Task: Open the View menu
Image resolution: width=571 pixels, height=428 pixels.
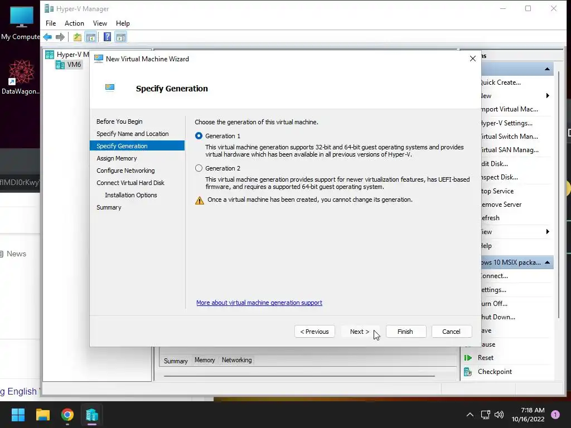Action: [x=100, y=23]
